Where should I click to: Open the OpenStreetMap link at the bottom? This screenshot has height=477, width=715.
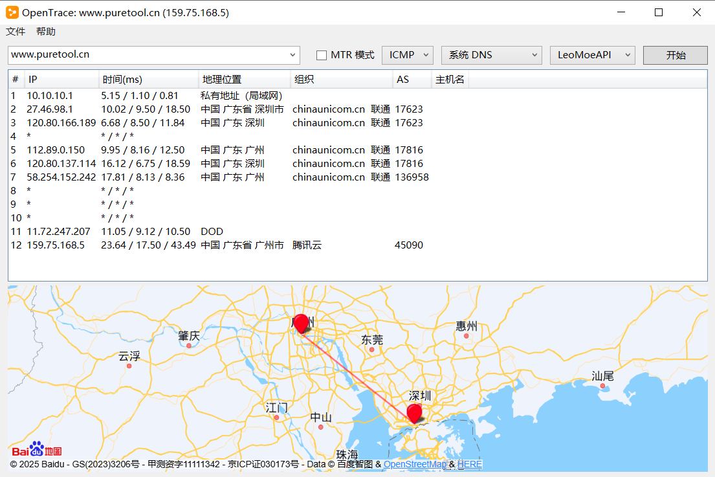point(415,464)
